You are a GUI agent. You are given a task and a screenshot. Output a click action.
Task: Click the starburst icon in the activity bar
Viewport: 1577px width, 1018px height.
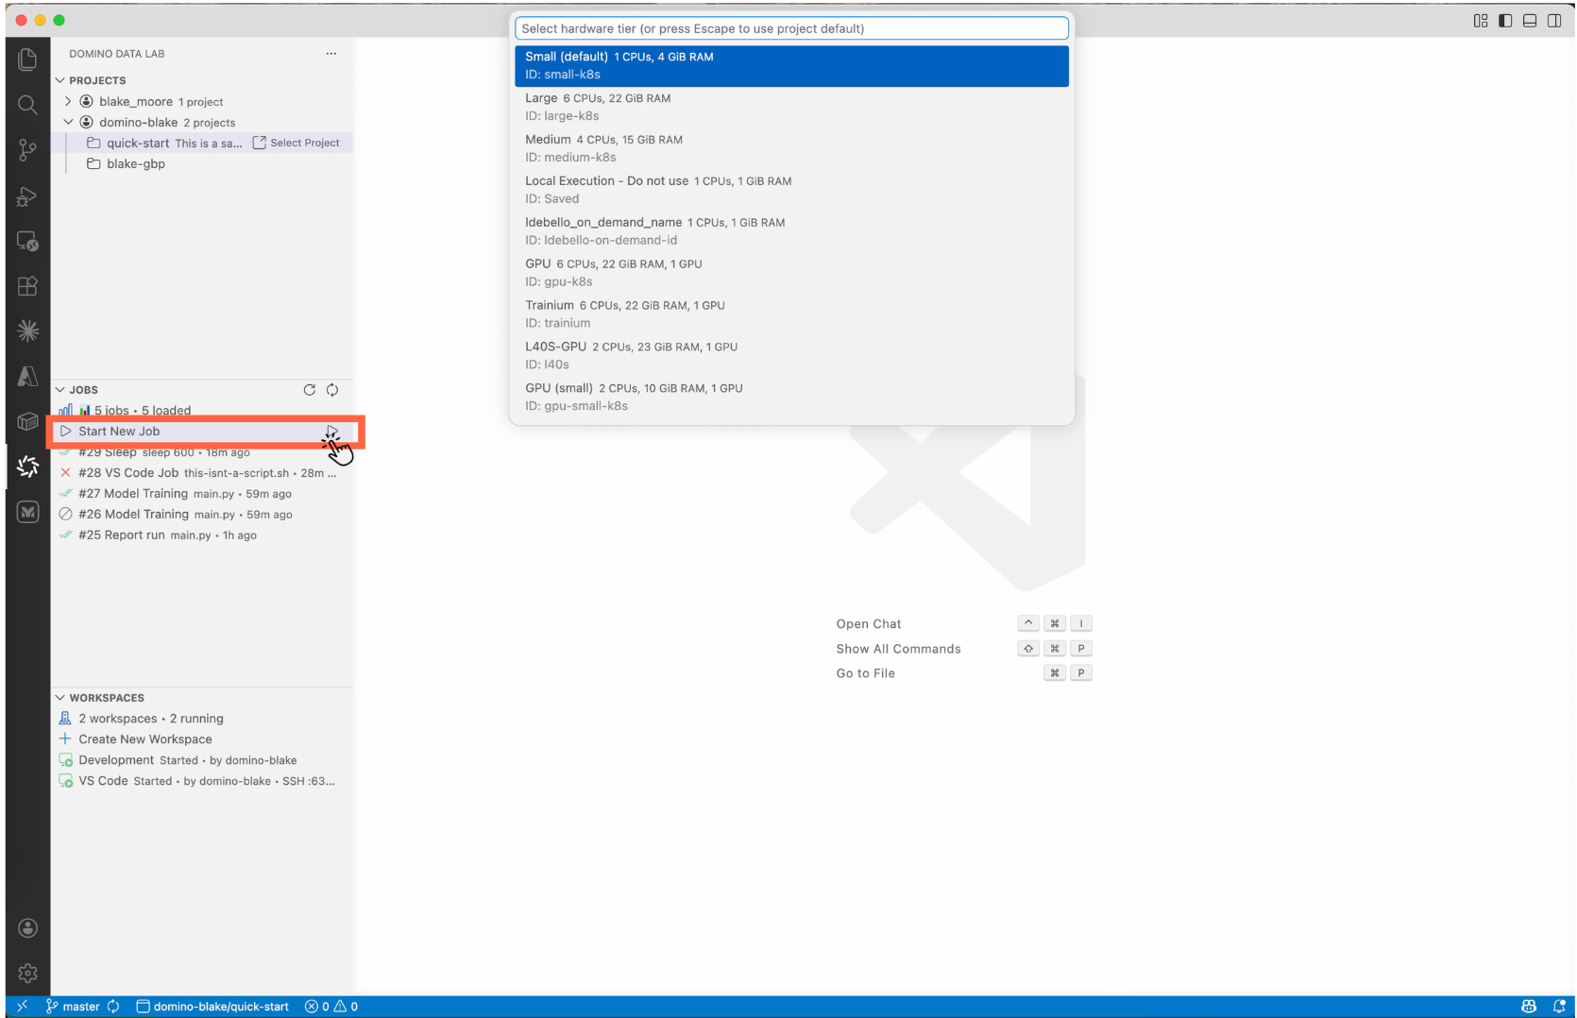tap(27, 331)
